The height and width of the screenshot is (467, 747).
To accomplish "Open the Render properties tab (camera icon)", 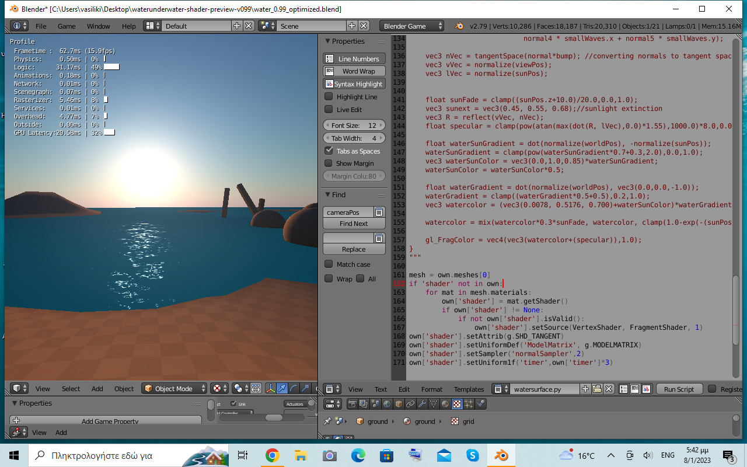I will click(352, 404).
